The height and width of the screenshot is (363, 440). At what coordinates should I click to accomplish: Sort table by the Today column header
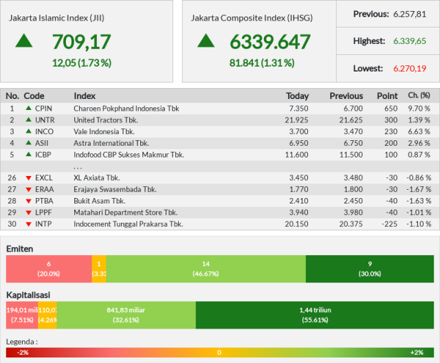[297, 96]
